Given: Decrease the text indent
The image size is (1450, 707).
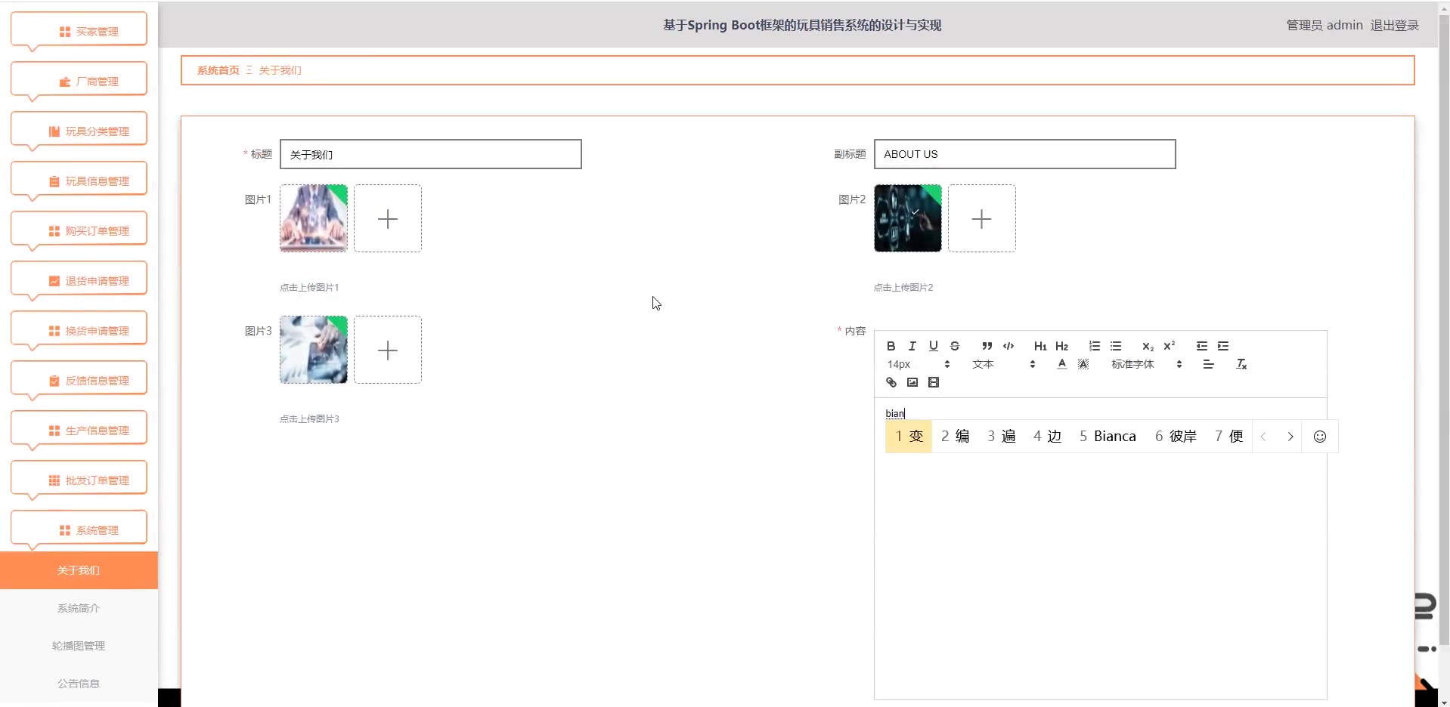Looking at the screenshot, I should 1201,346.
